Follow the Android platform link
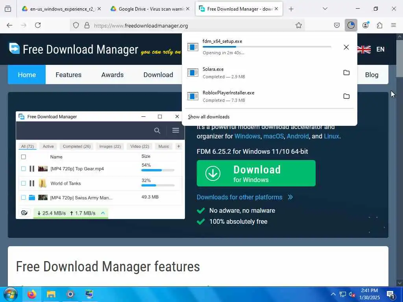The width and height of the screenshot is (403, 302). (x=298, y=136)
